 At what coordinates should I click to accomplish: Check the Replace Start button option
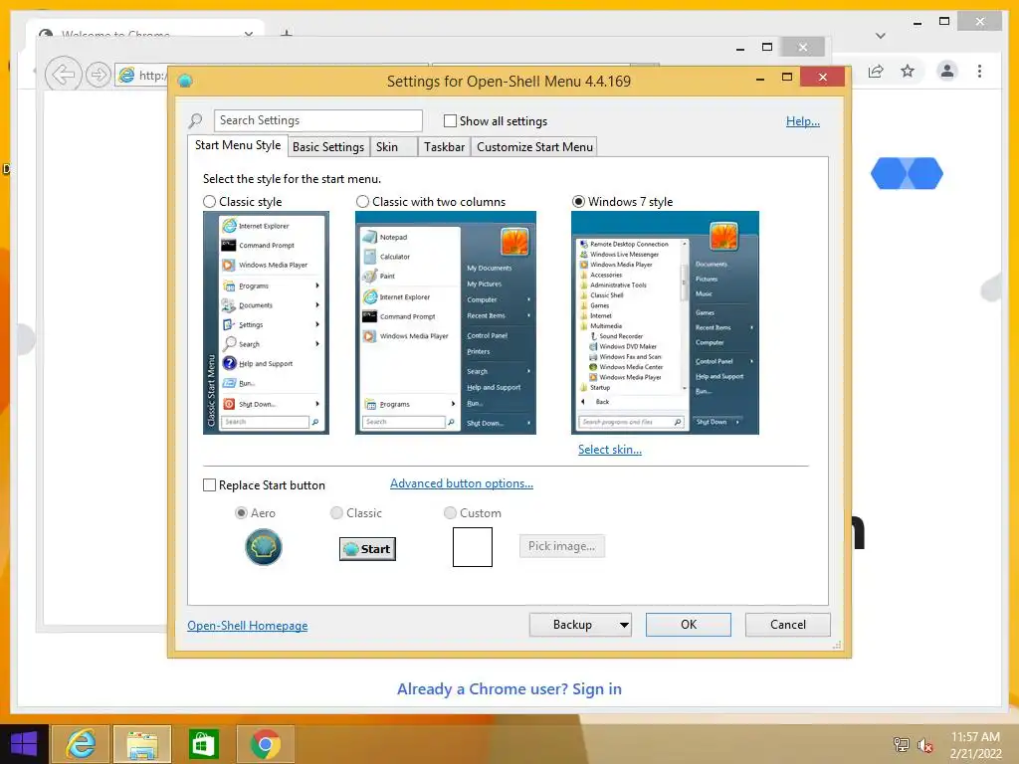pos(209,485)
